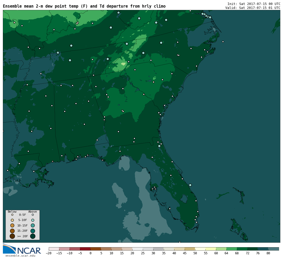Click the '-20' color bar tick label
Screen dimensions: 283x259
coord(49,253)
